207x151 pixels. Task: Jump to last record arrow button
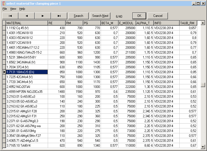pos(59,16)
